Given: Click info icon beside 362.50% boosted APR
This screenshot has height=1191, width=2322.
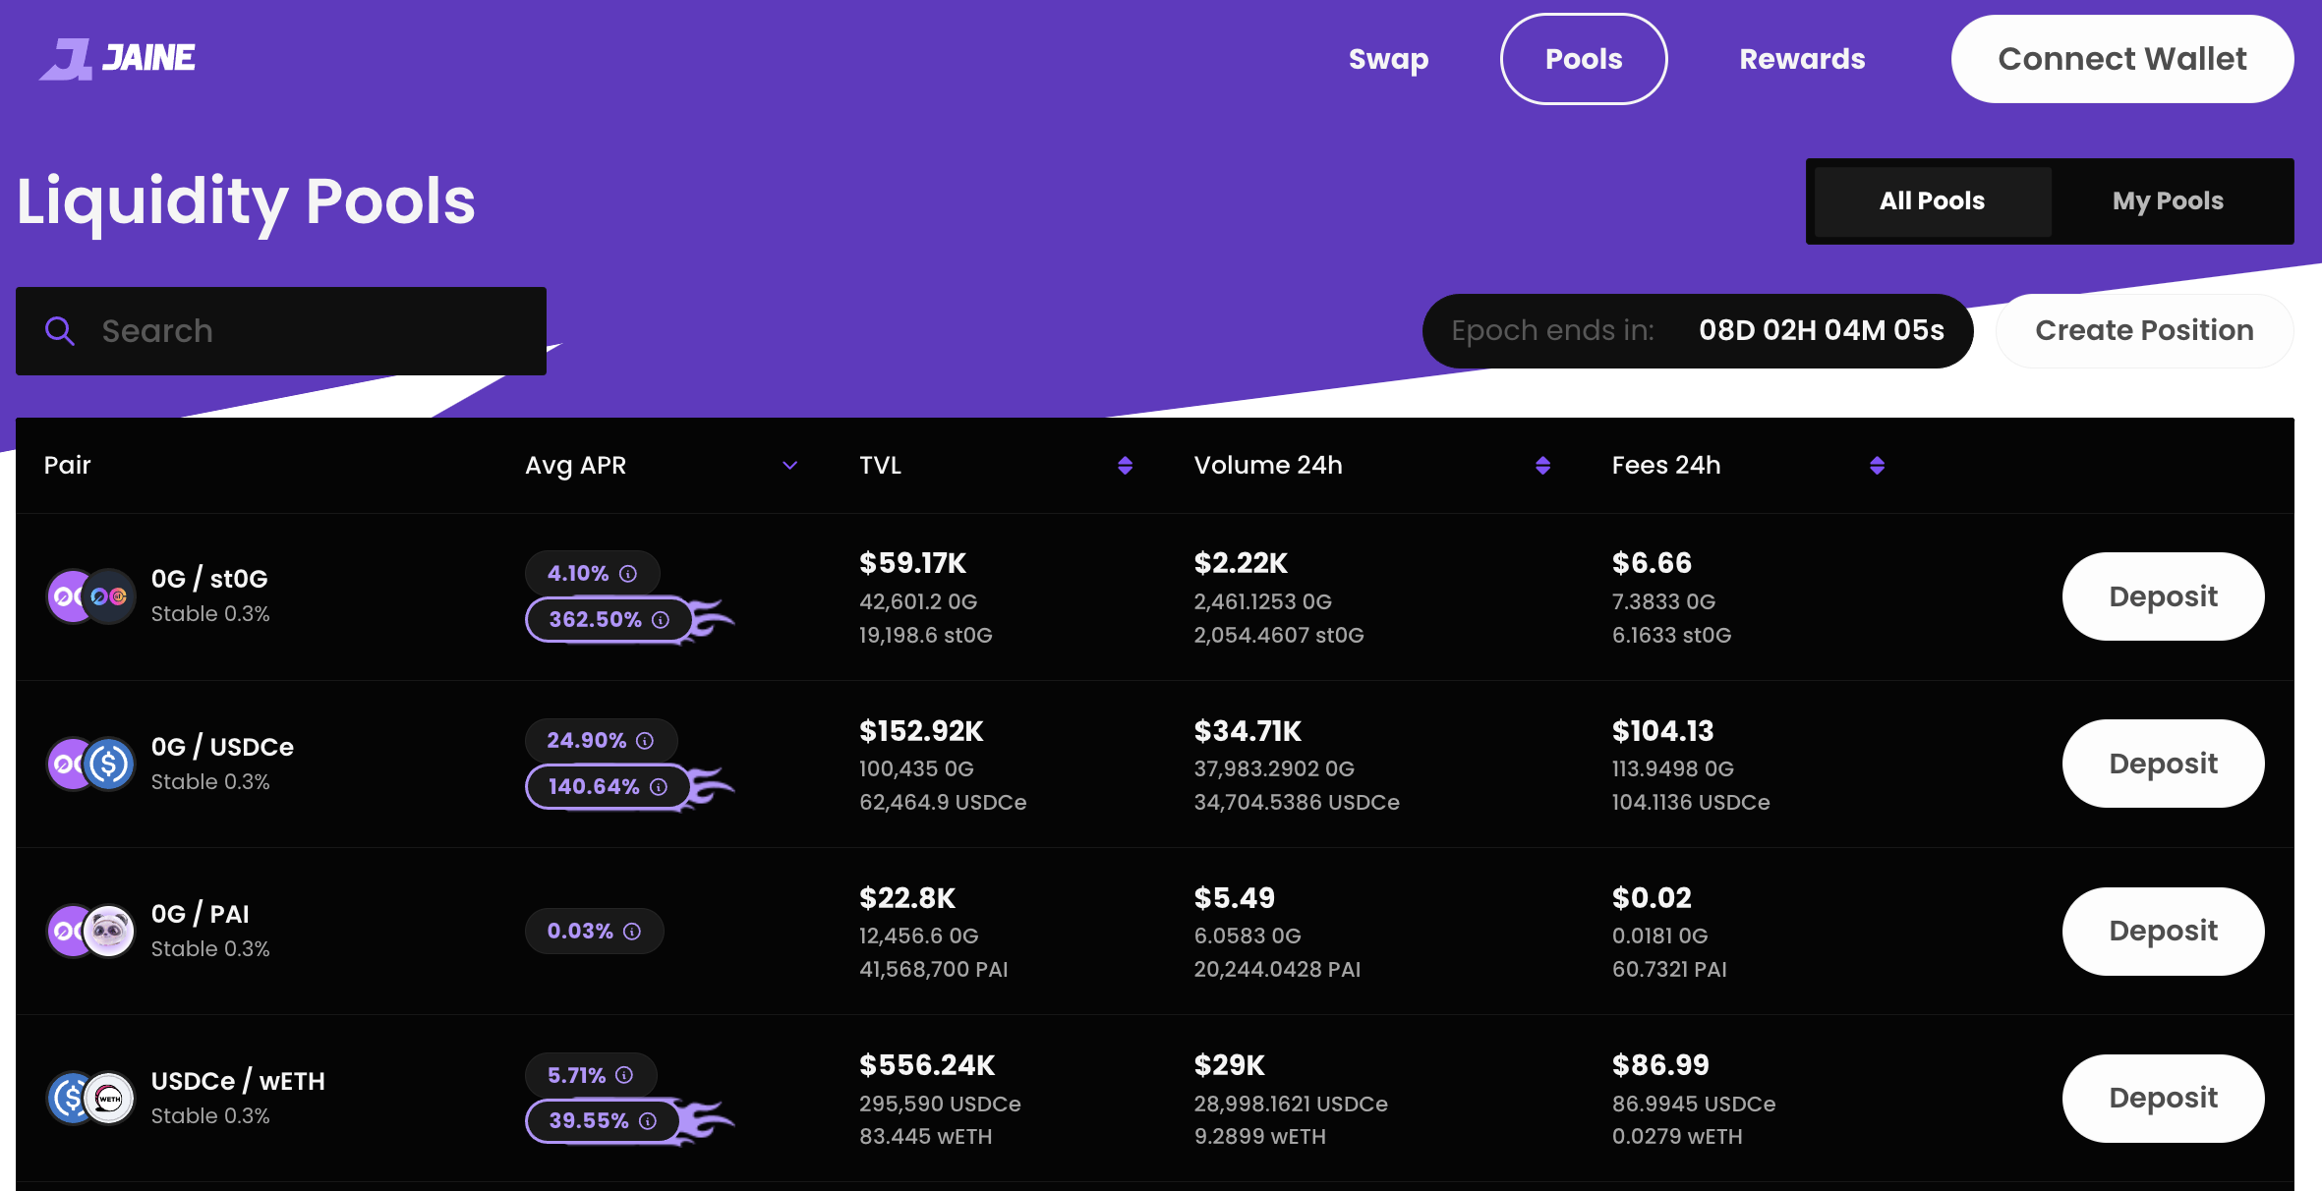Looking at the screenshot, I should coord(661,620).
